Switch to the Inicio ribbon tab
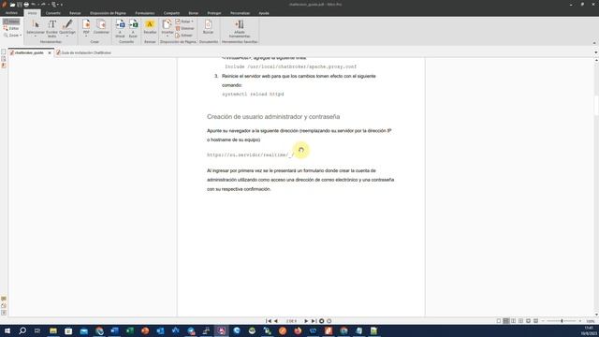Screen dimensions: 599x337 pos(33,13)
